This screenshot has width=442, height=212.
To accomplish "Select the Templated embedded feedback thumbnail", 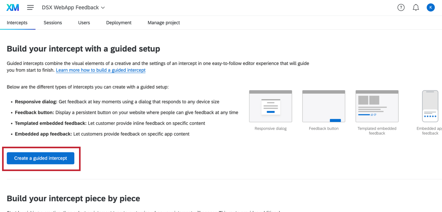I will 377,106.
